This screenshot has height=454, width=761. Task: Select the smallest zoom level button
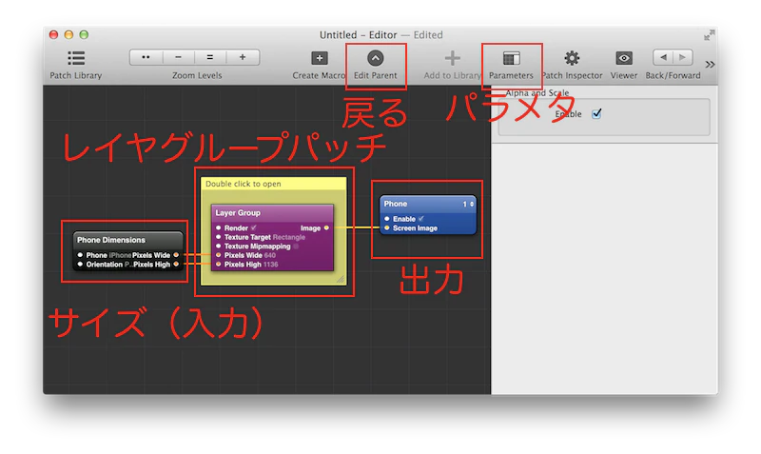[x=146, y=57]
